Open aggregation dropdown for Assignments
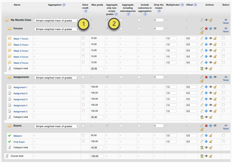Viewport: 239px width, 163px height. point(57,78)
